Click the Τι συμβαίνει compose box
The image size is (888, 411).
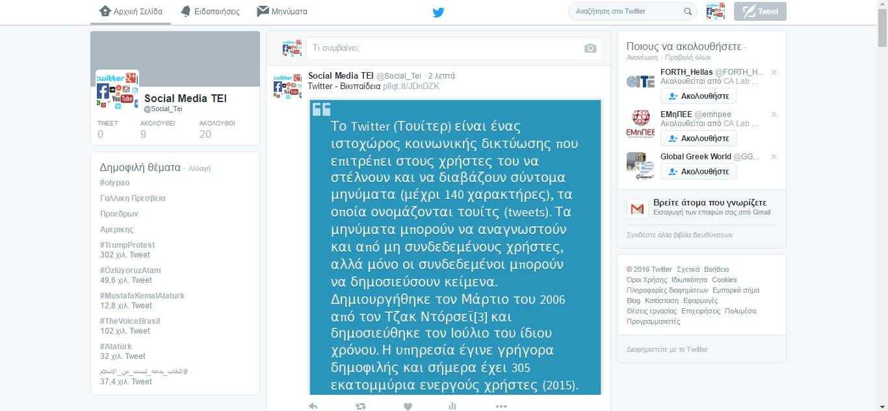point(454,48)
